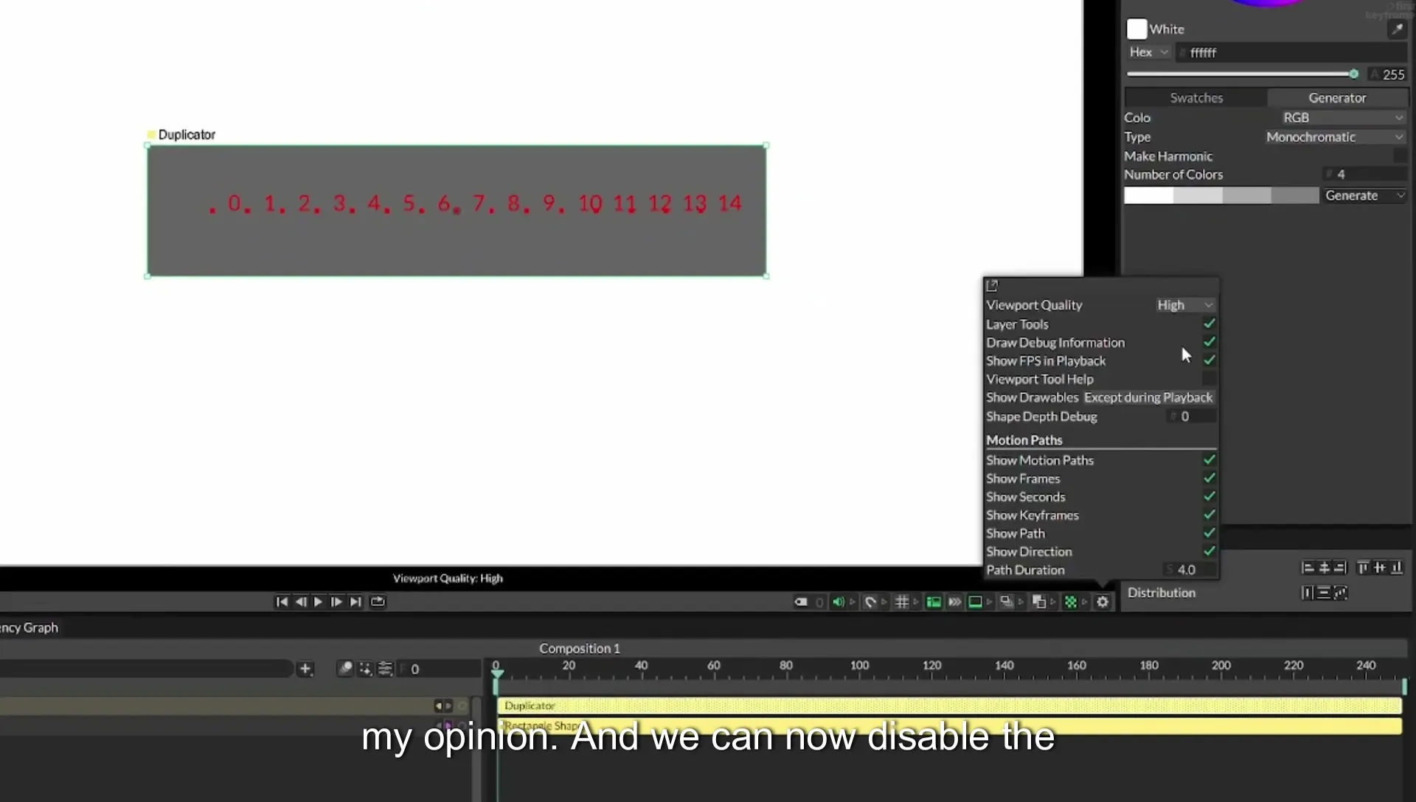Jump to the first frame of playback
The height and width of the screenshot is (802, 1416).
282,601
